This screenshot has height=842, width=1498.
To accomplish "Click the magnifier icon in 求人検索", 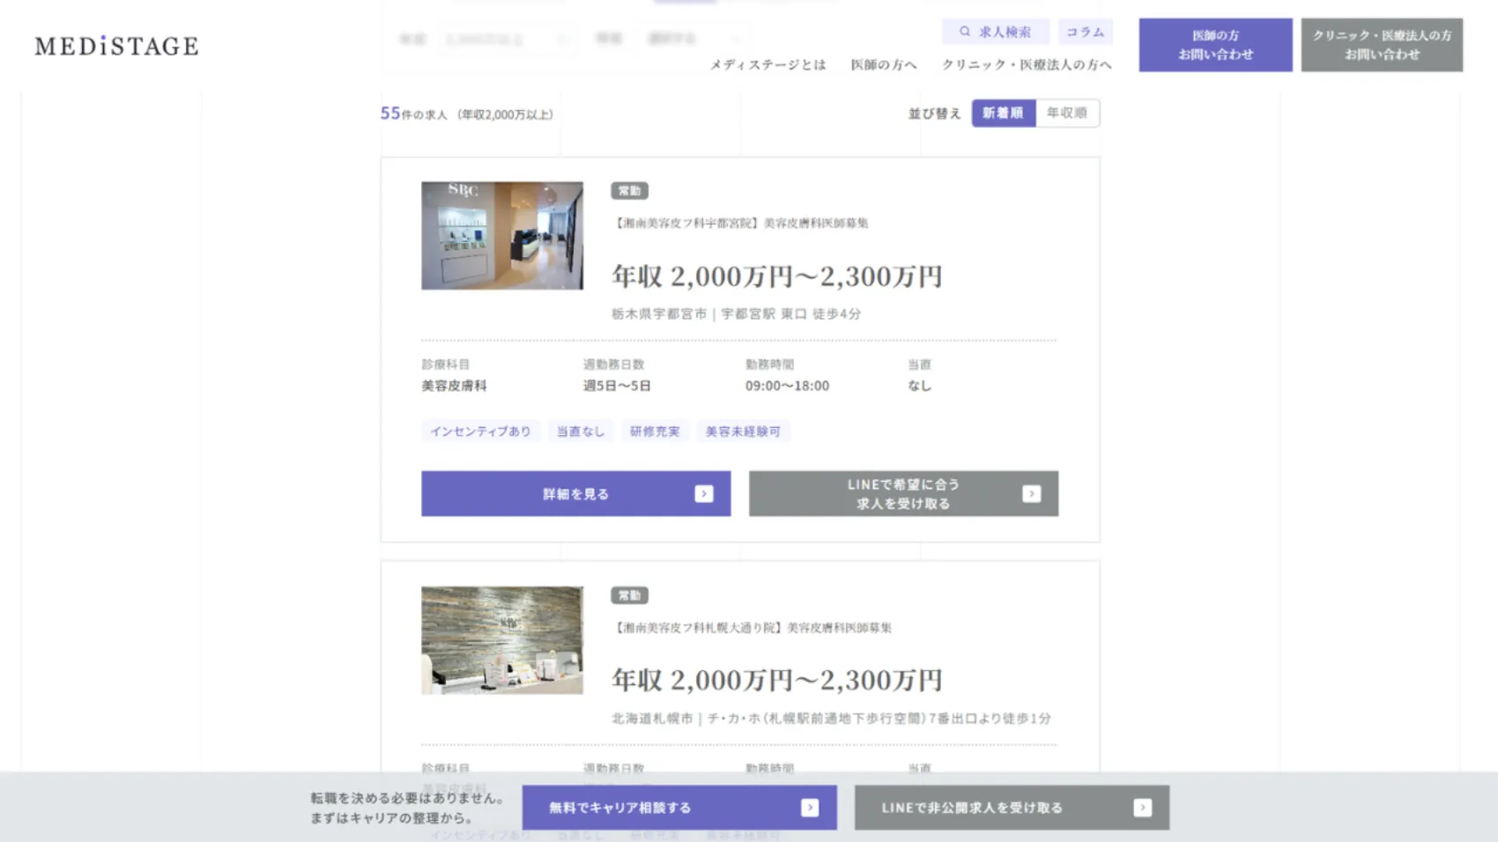I will click(x=965, y=32).
